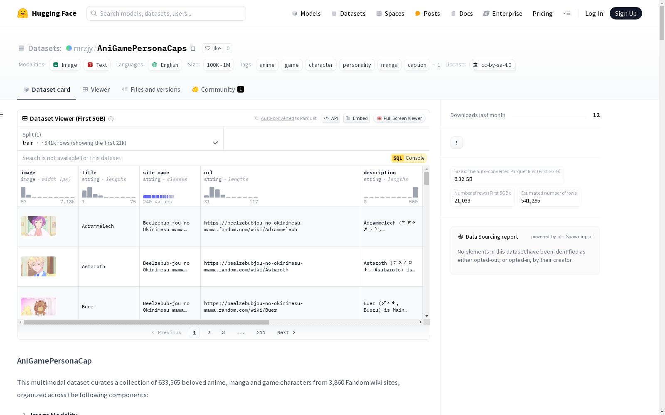This screenshot has width=665, height=415.
Task: Go to page 211 of viewer
Action: pos(261,332)
